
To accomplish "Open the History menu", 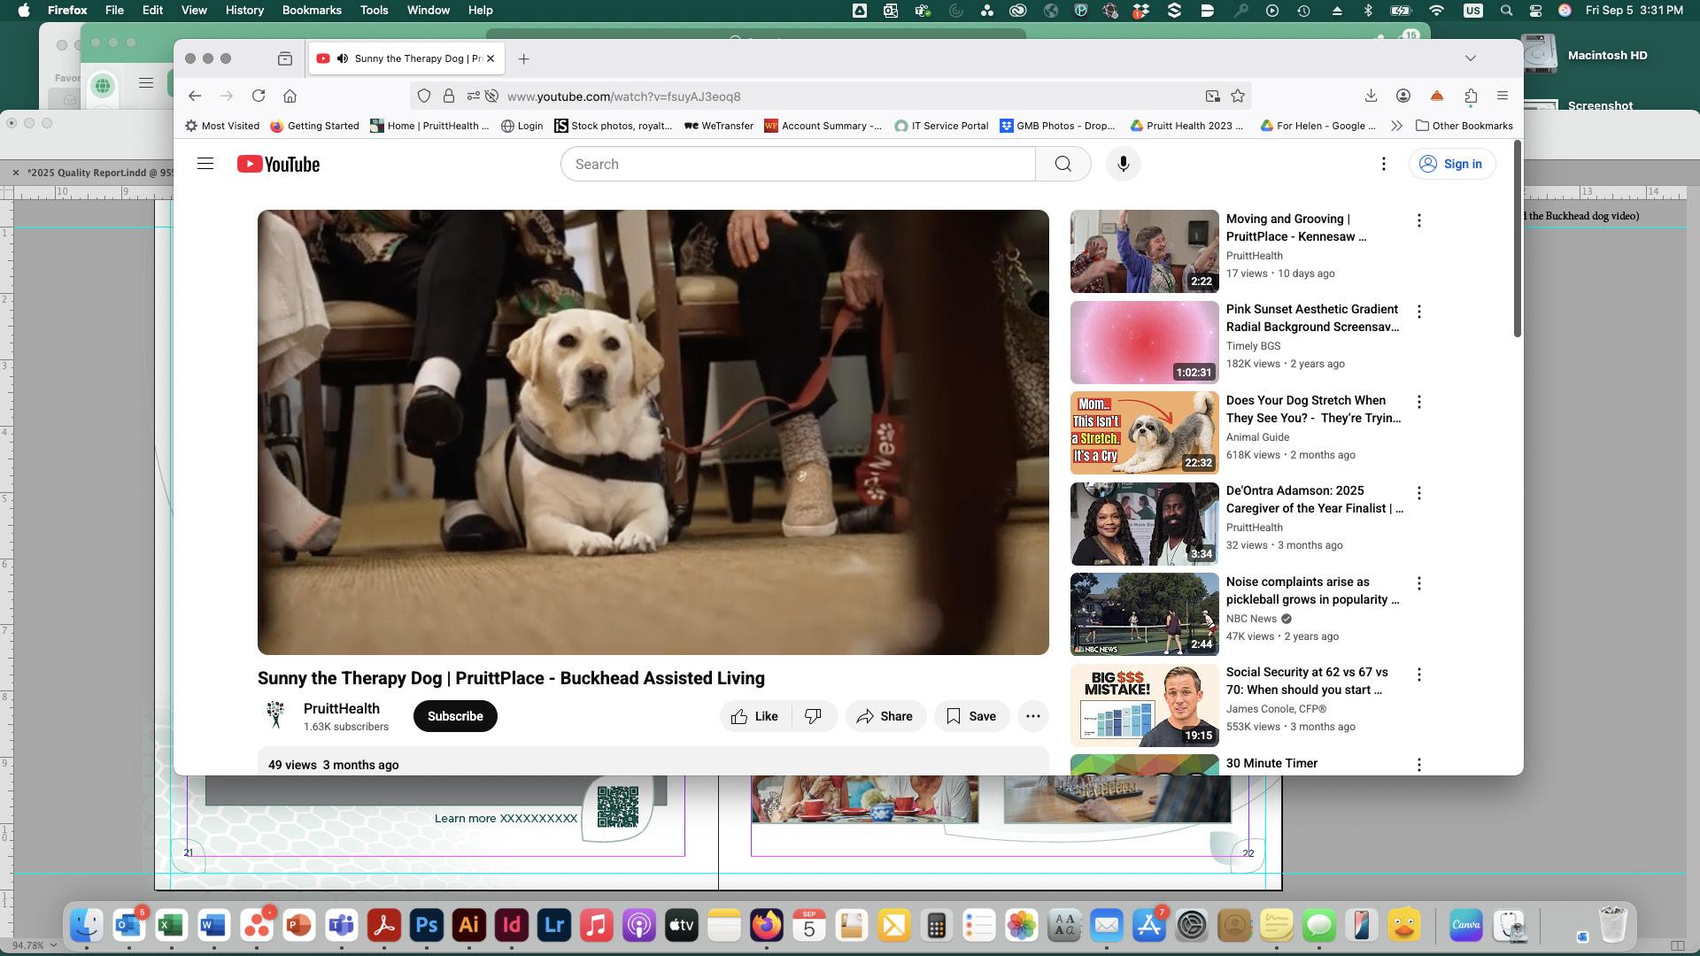I will click(243, 10).
